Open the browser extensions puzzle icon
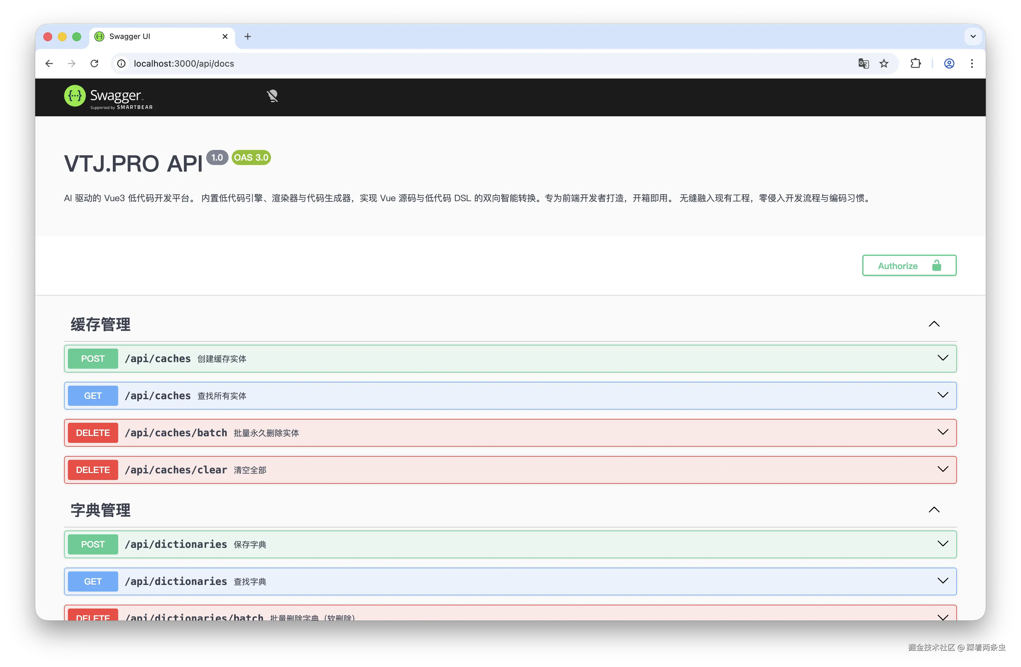Screen dimensions: 1021x667 point(915,63)
